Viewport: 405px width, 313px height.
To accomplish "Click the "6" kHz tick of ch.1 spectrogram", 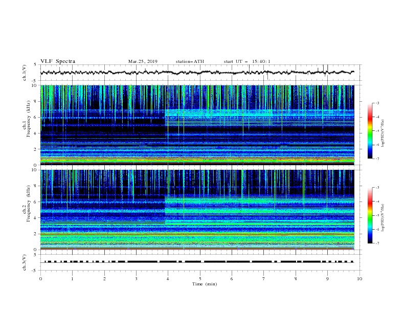I will point(36,117).
